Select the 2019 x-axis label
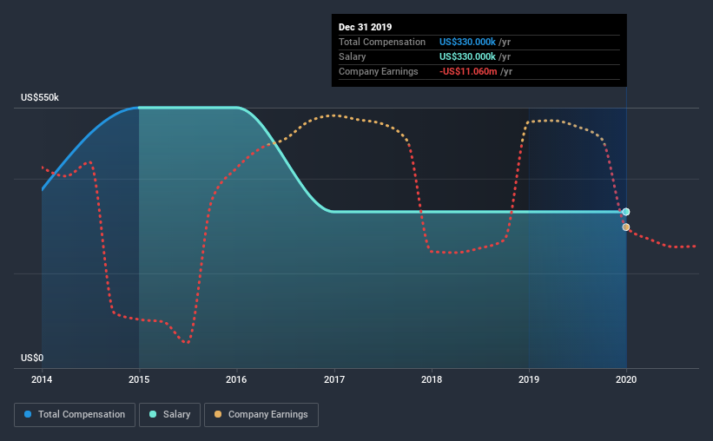 (x=529, y=379)
